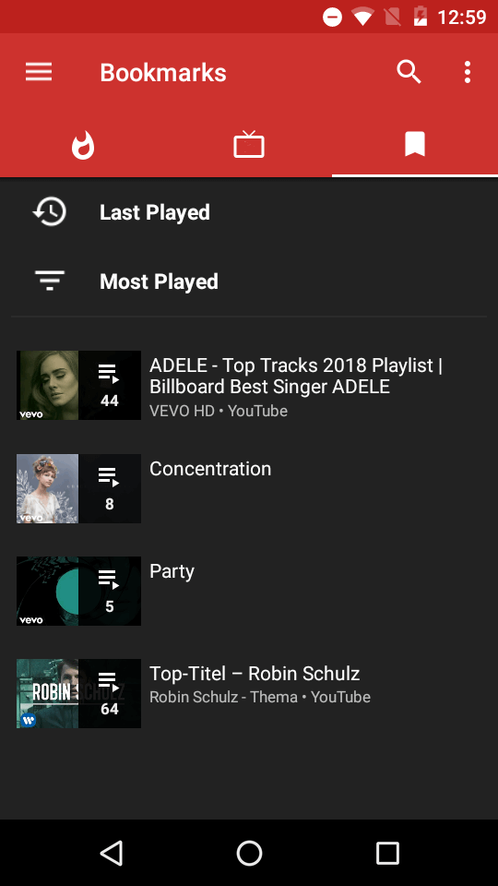Open the three-dot overflow menu

[467, 72]
